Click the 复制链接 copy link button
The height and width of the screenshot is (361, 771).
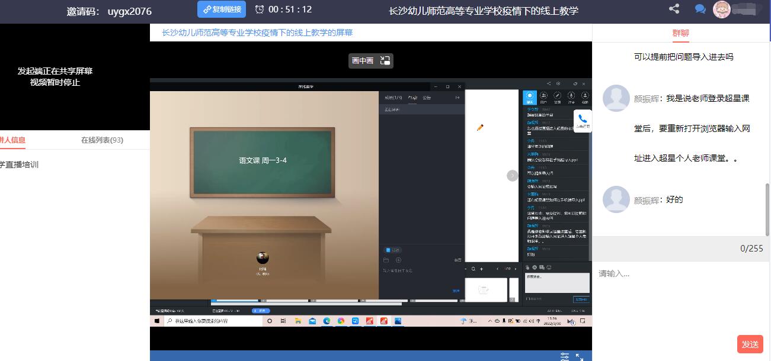(221, 9)
